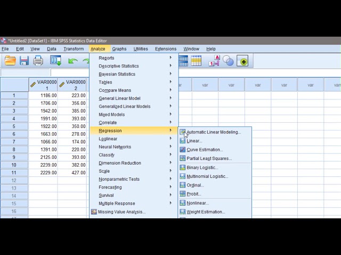The width and height of the screenshot is (341, 255).
Task: Choose Loglinear from Analyze menu
Action: 134,139
